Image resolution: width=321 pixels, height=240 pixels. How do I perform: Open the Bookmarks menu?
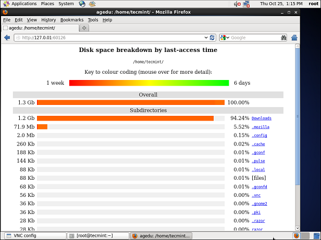pyautogui.click(x=72, y=20)
